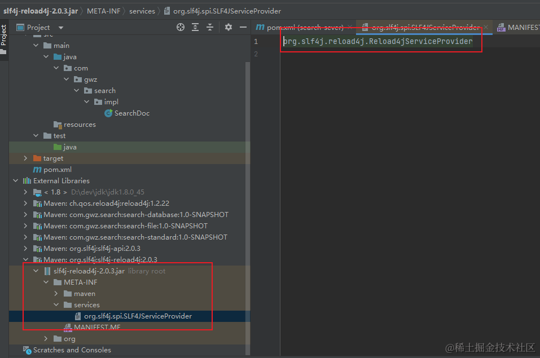Collapse slf4j-reload4j-2.0.3.jar library root

pyautogui.click(x=36, y=271)
